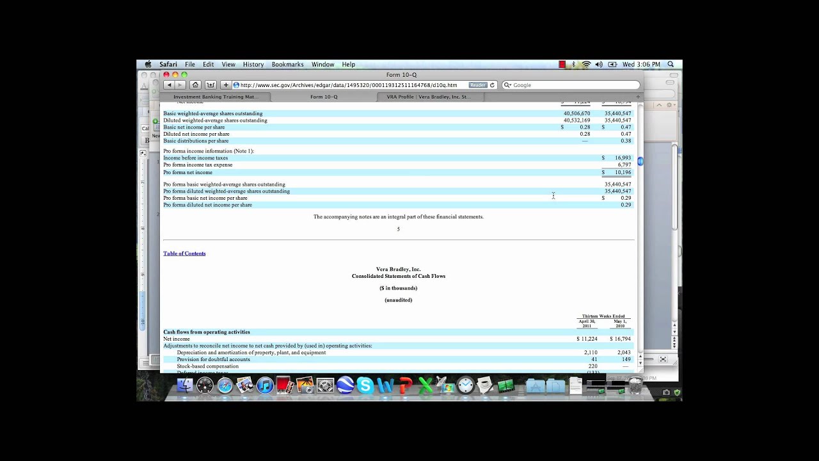Click the Google search field
Viewport: 819px width, 461px height.
[571, 85]
